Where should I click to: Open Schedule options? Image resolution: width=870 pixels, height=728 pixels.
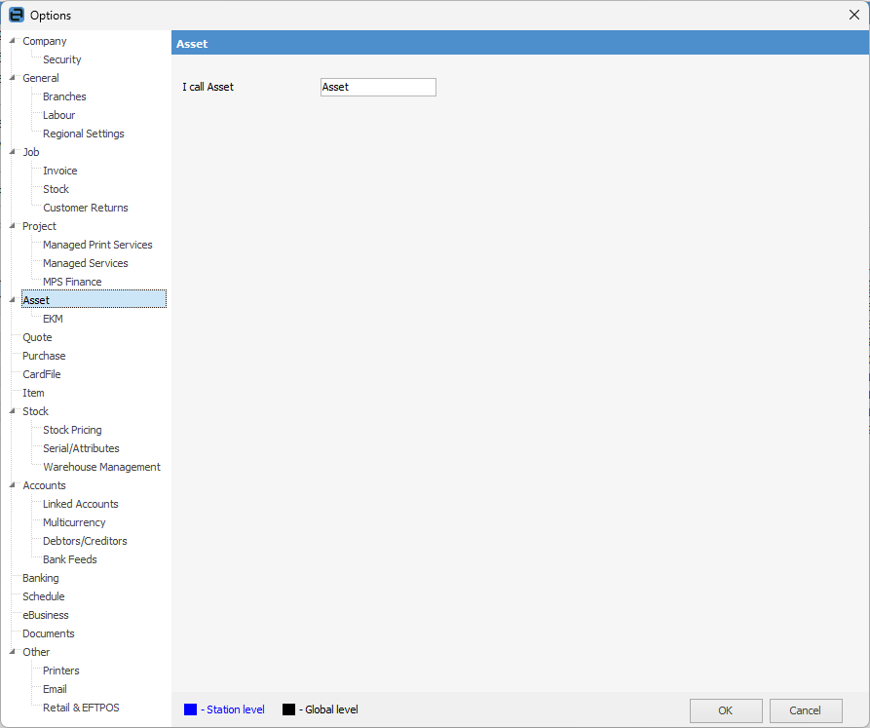click(43, 596)
